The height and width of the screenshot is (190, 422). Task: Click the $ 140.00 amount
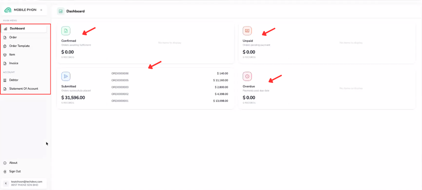223,74
